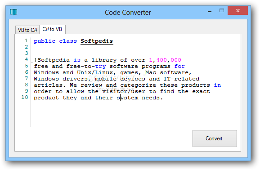Click the Convert button
260x170 pixels.
click(x=215, y=139)
